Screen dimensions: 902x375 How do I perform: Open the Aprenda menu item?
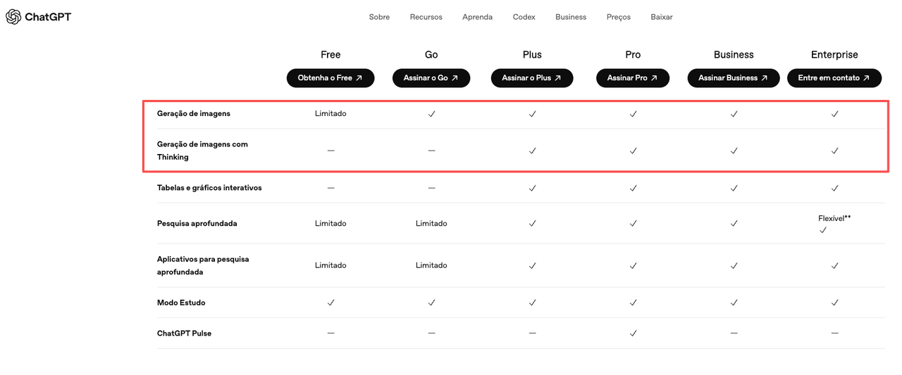click(478, 17)
